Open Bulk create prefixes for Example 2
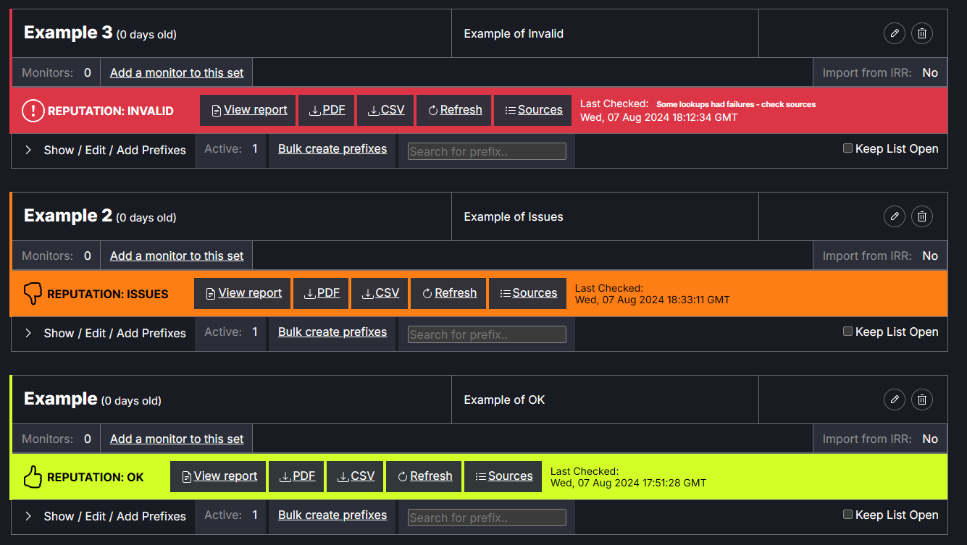This screenshot has height=545, width=967. pyautogui.click(x=332, y=331)
